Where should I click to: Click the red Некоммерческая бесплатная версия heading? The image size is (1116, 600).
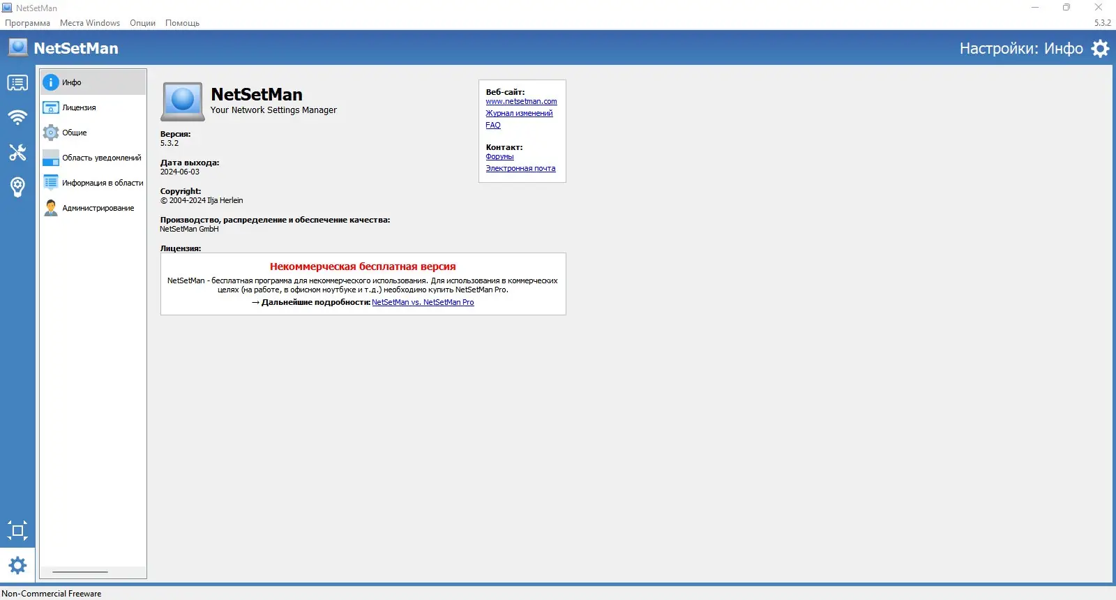(363, 267)
